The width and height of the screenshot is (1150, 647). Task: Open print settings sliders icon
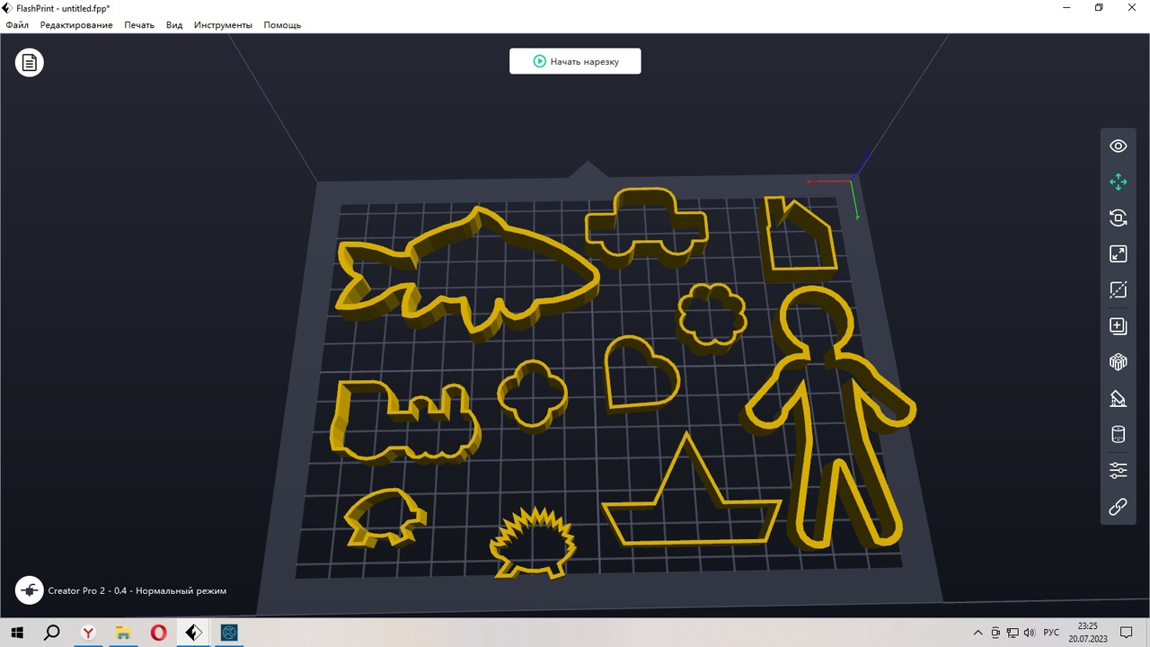[1118, 471]
